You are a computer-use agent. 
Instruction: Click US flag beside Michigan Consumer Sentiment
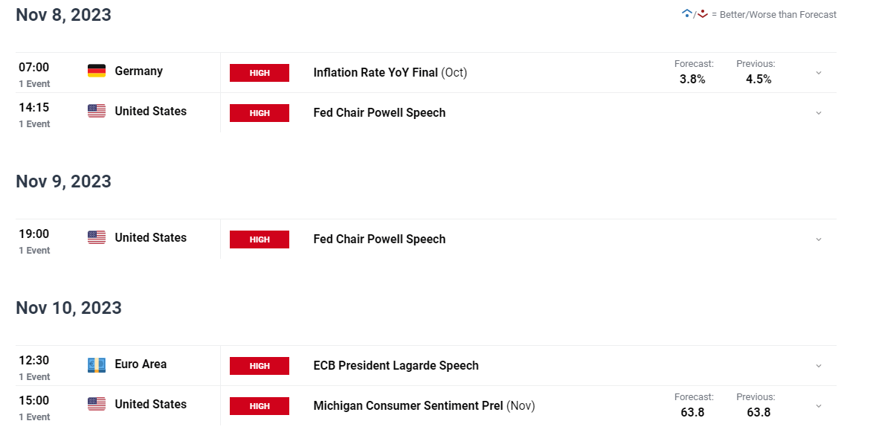pos(97,404)
